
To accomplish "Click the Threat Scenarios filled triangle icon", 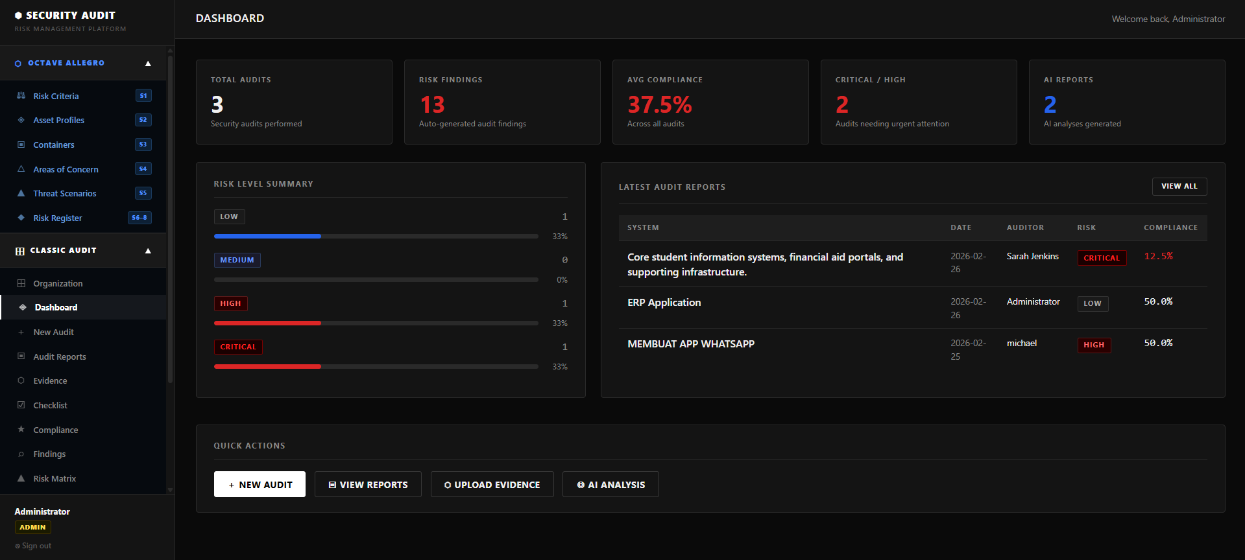I will pyautogui.click(x=21, y=193).
